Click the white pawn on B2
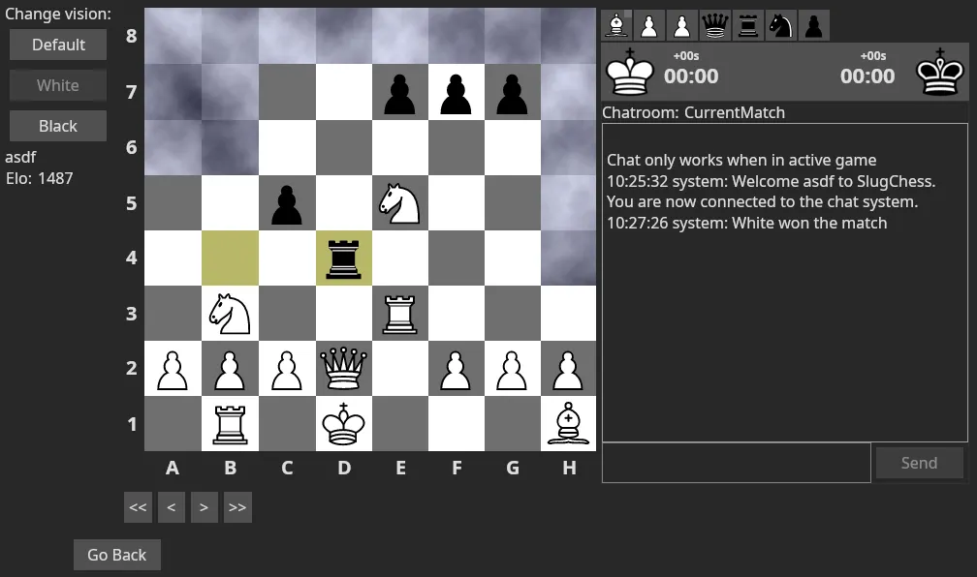Screen dimensions: 977x577 click(230, 371)
